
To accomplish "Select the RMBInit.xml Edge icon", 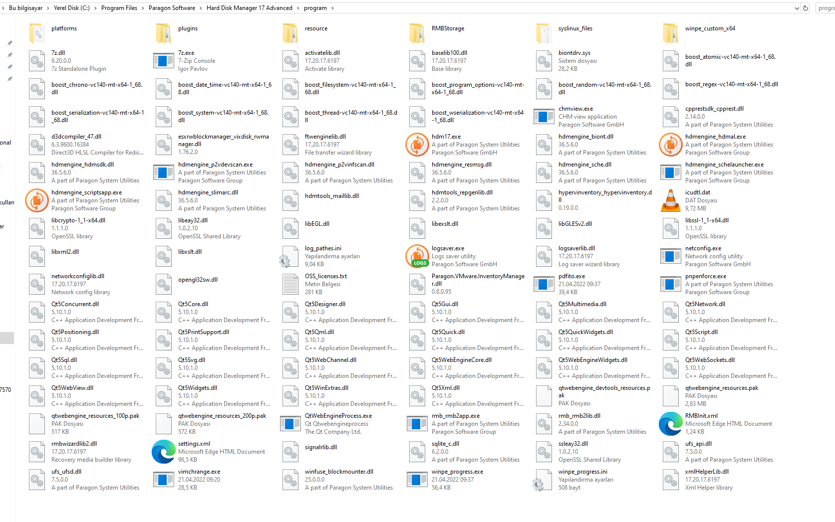I will pos(670,424).
